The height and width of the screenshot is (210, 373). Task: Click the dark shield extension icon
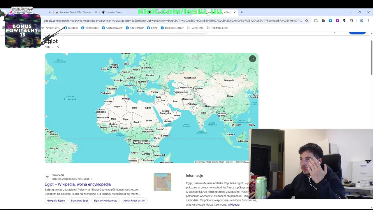tap(344, 21)
